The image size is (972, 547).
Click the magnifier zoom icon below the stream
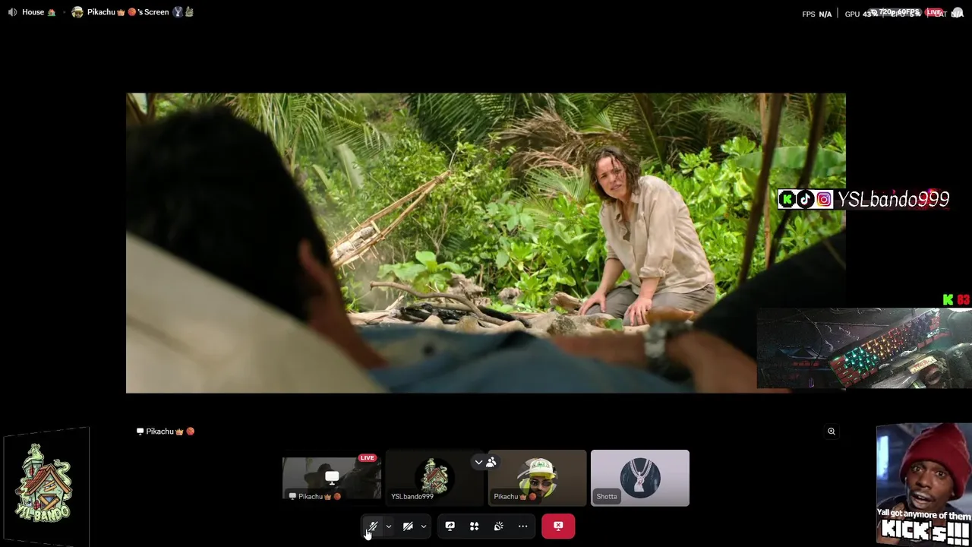click(832, 432)
